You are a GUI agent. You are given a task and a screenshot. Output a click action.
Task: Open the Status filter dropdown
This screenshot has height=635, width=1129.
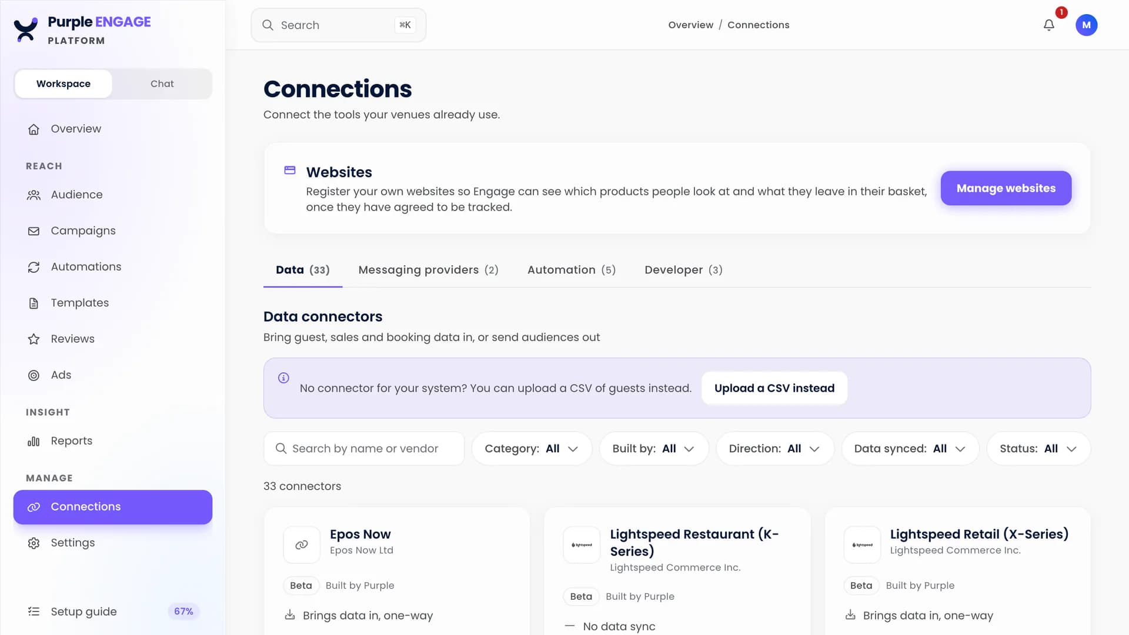tap(1038, 449)
